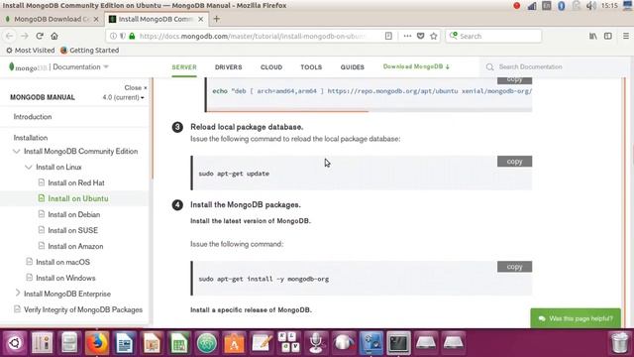
Task: Open Install on Ubuntu page
Action: pos(78,198)
